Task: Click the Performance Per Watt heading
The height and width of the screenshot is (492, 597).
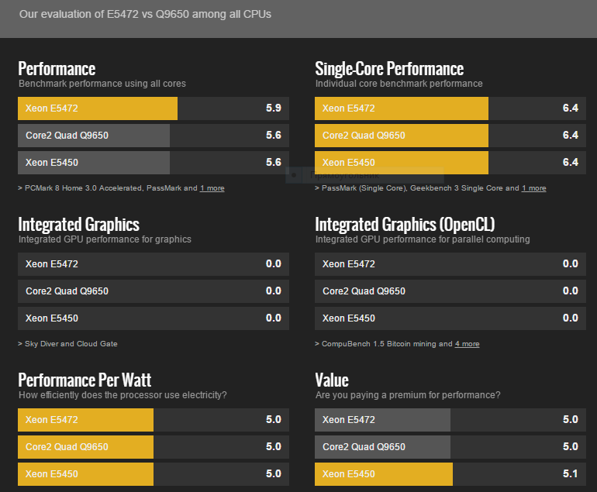Action: (x=85, y=380)
